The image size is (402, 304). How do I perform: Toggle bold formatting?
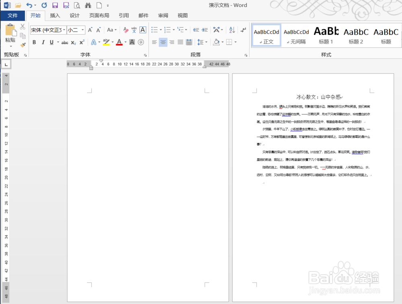click(34, 42)
